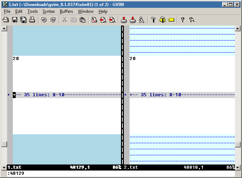Maximize the GVIM window

point(231,5)
